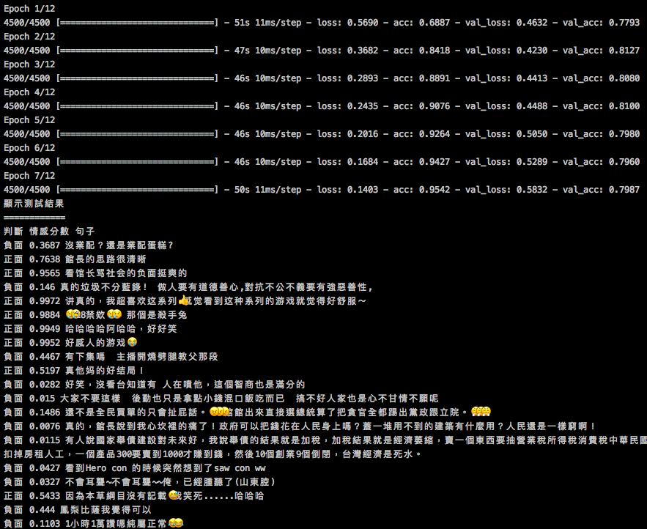
Task: Click the Epoch 1/12 progress bar
Action: point(137,23)
